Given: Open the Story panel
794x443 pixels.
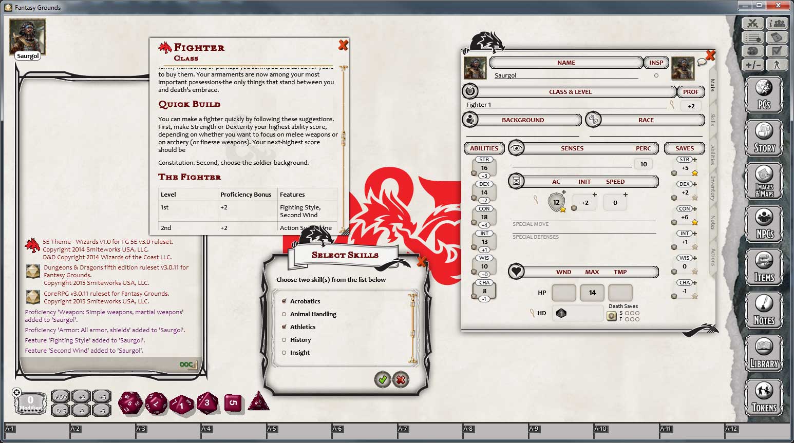Looking at the screenshot, I should (764, 137).
